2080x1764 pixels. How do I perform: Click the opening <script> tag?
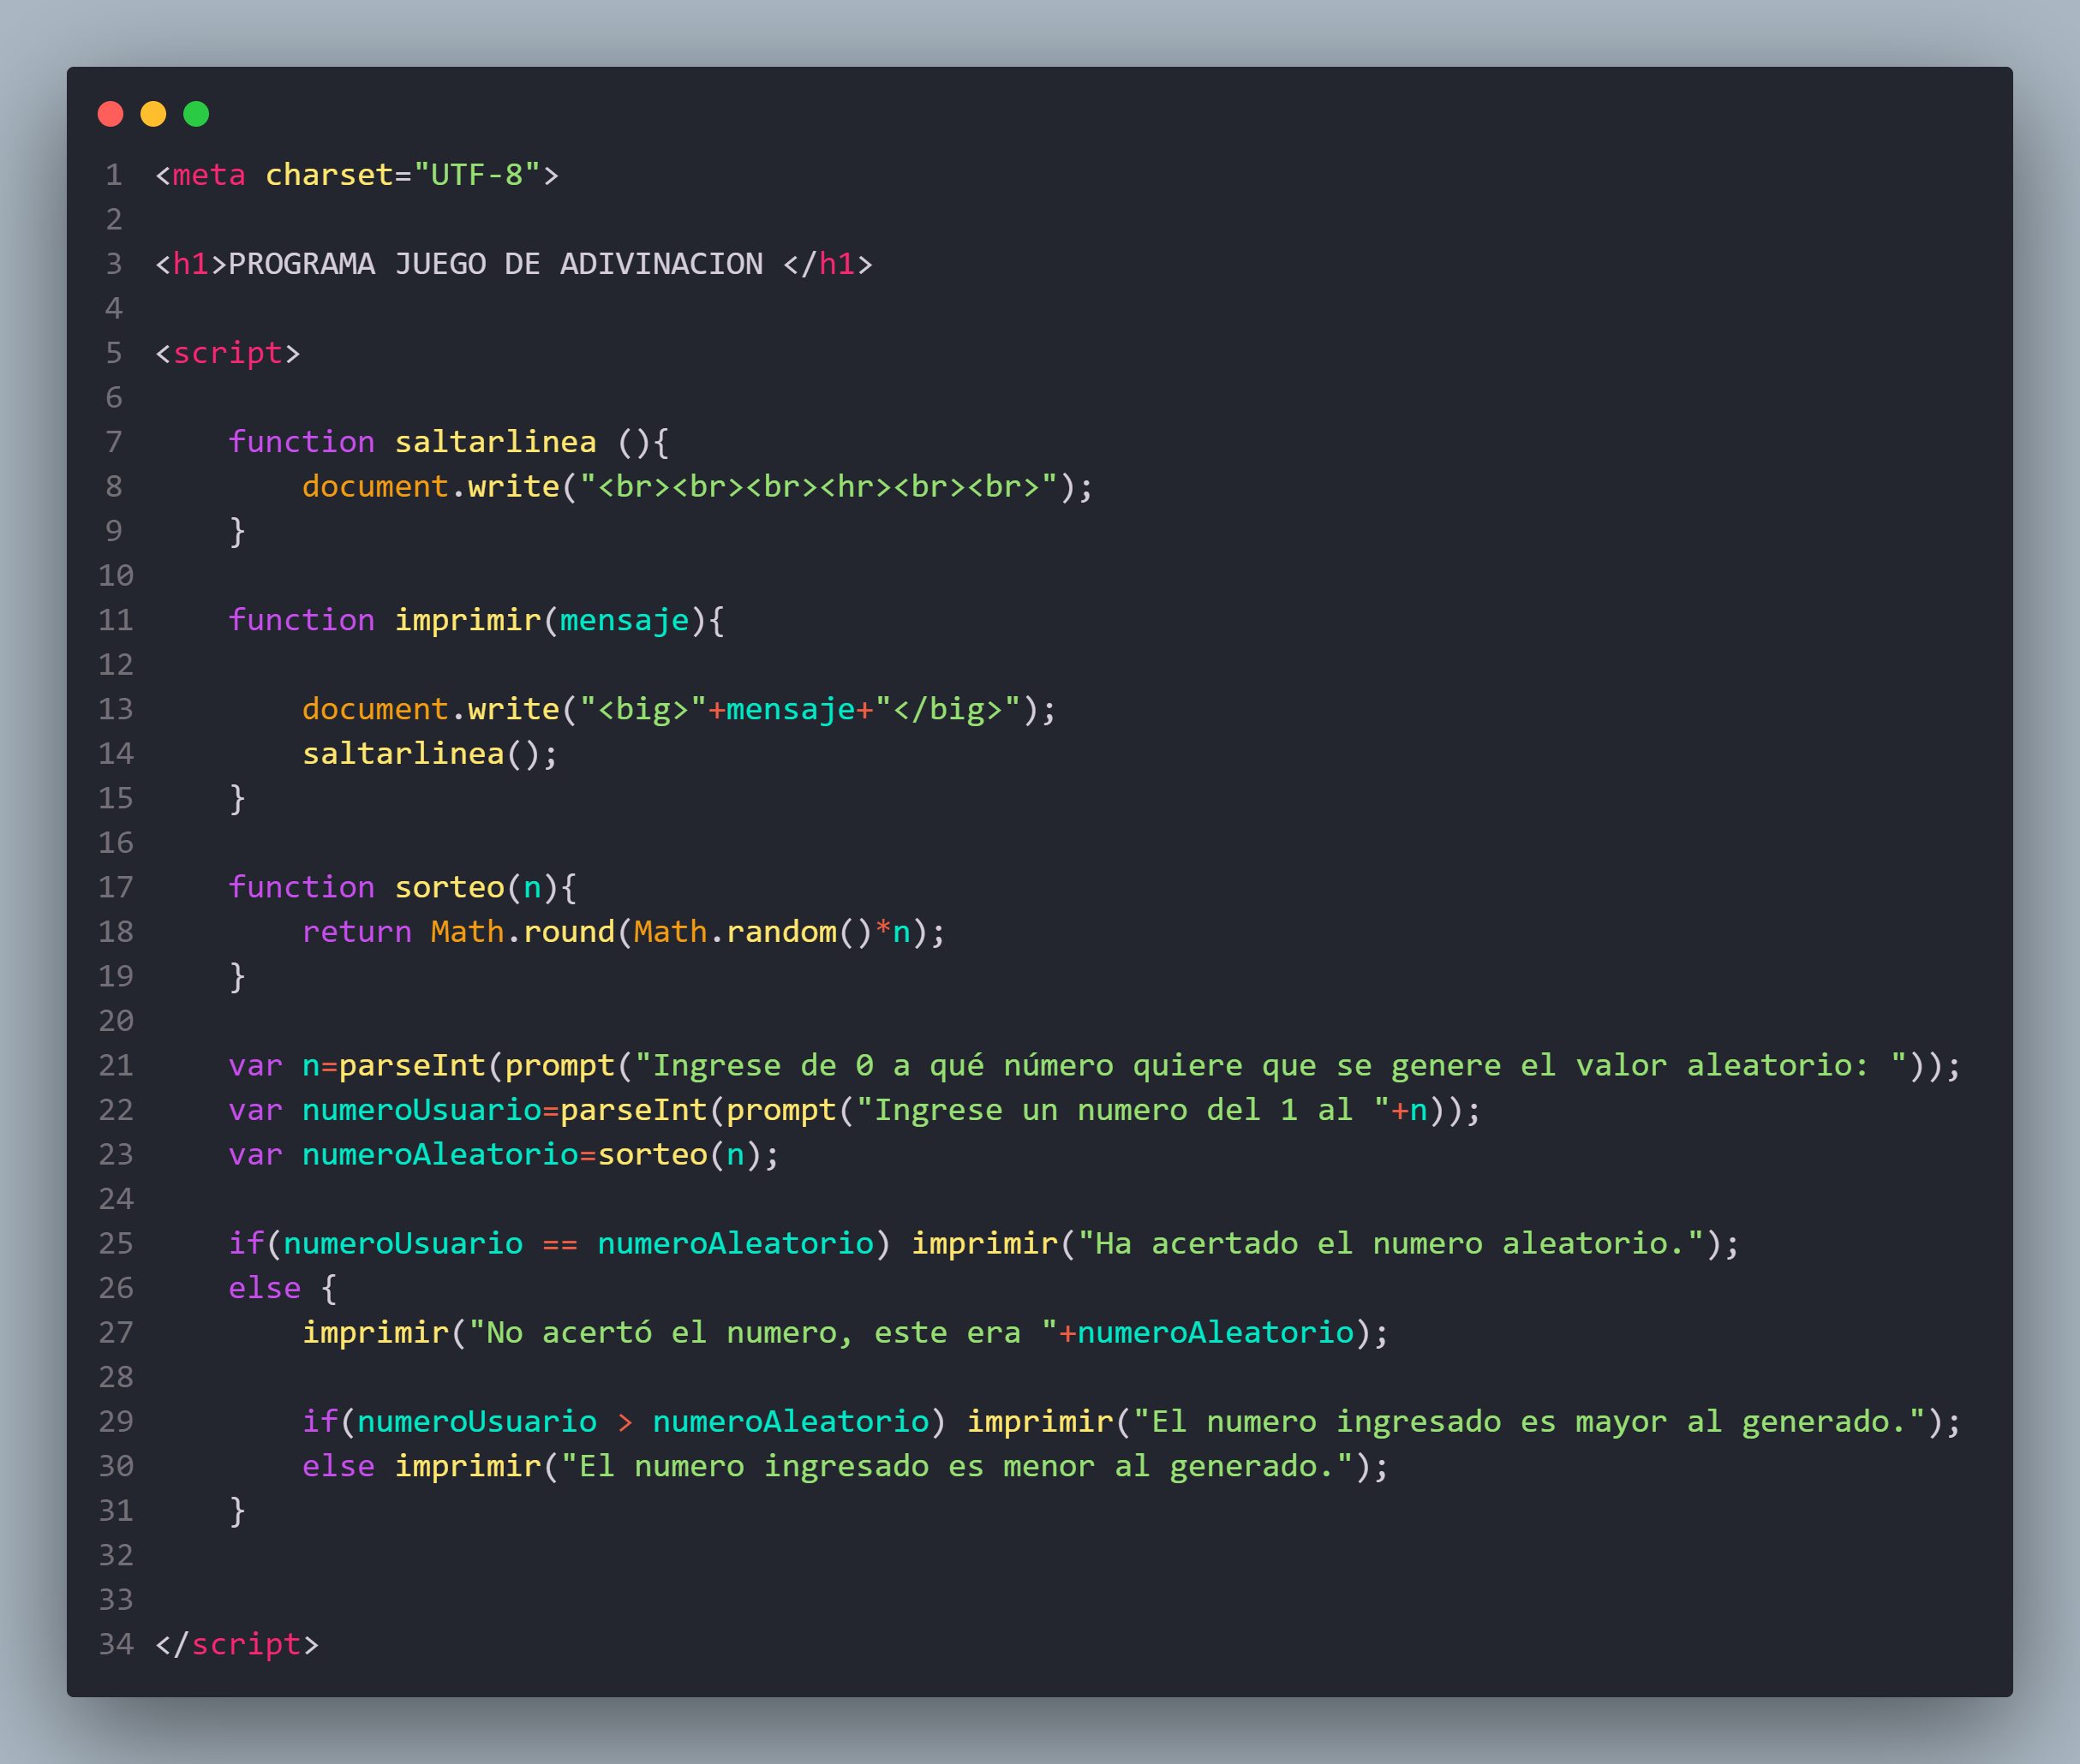pyautogui.click(x=228, y=353)
